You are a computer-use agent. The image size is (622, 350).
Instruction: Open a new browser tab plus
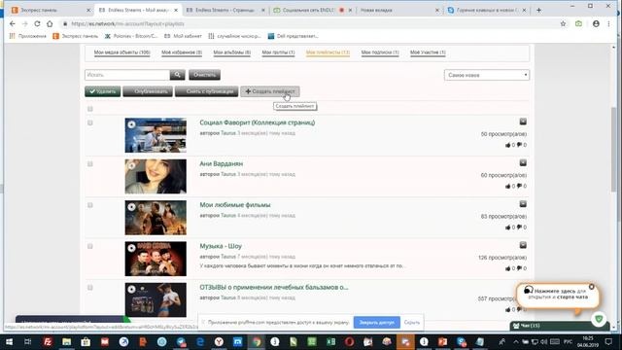538,10
